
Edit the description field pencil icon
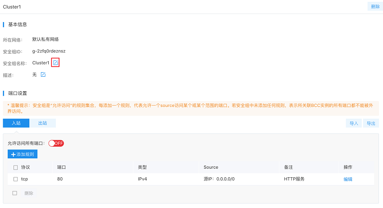[43, 74]
